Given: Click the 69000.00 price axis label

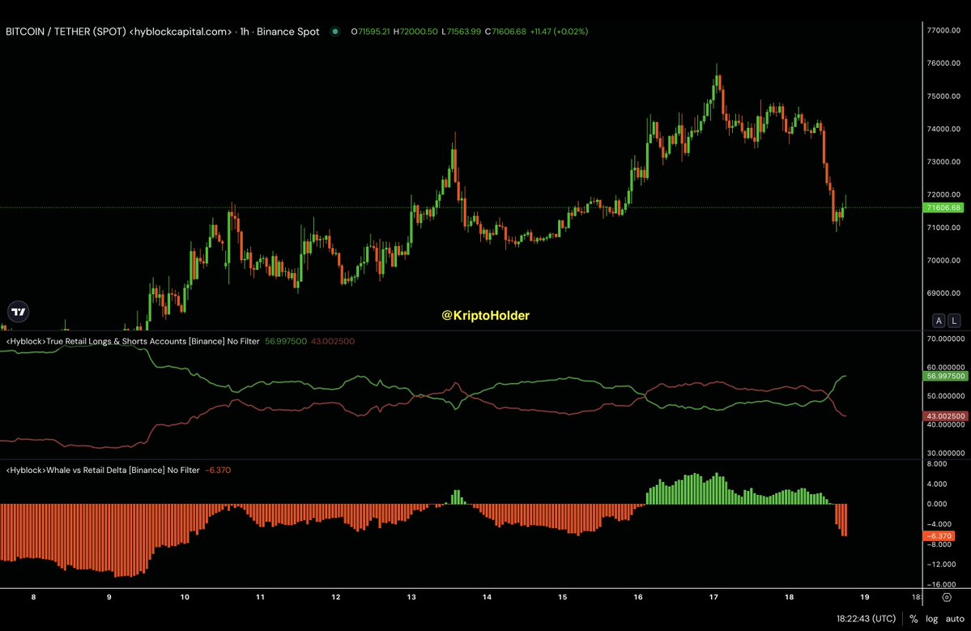Looking at the screenshot, I should pyautogui.click(x=943, y=293).
